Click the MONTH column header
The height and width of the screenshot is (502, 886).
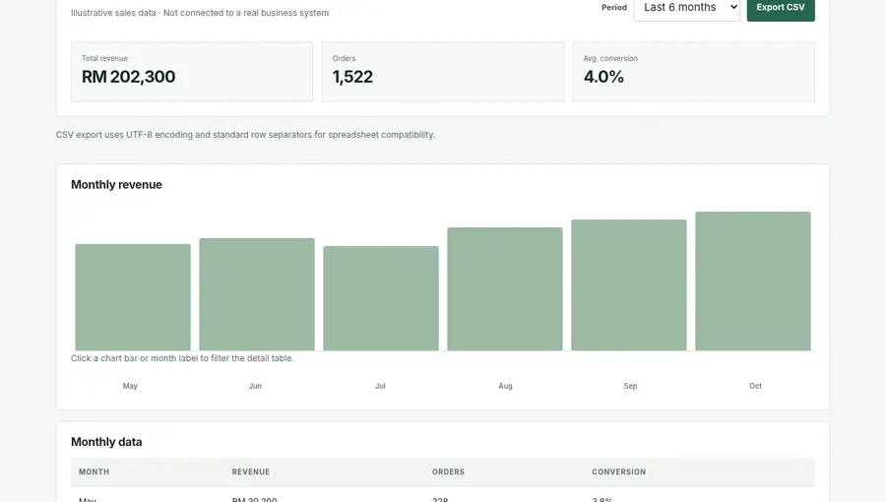click(94, 472)
